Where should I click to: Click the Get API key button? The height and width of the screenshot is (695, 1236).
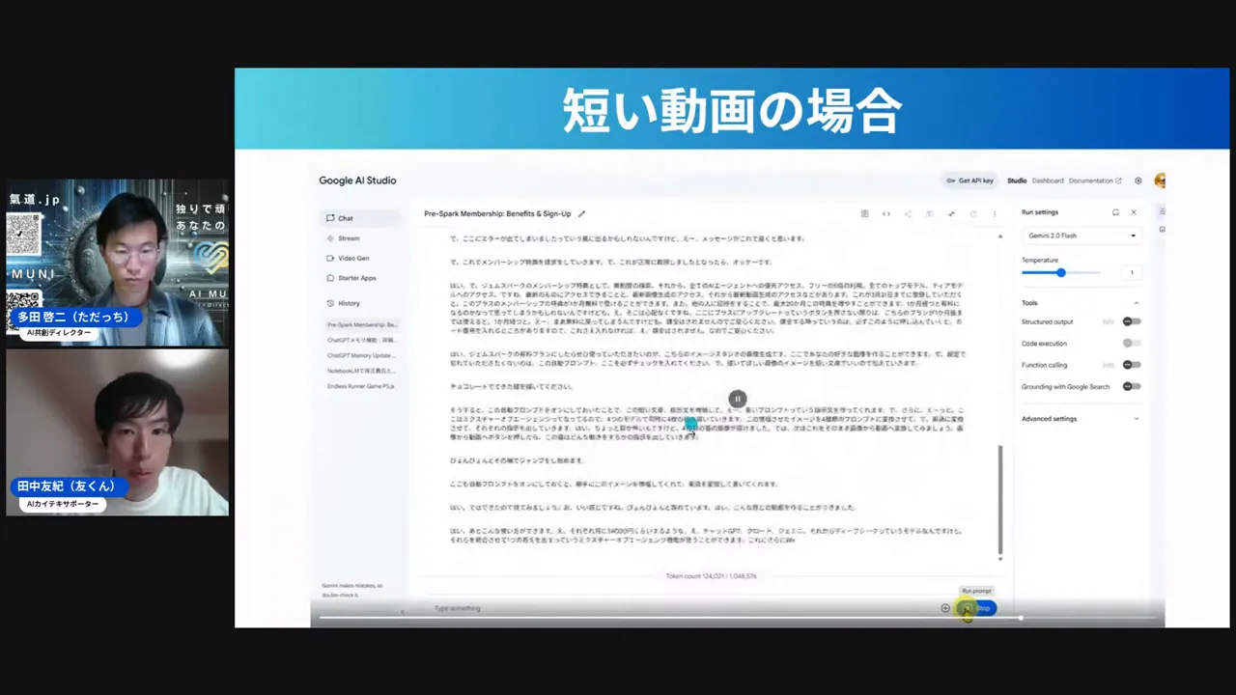coord(969,181)
